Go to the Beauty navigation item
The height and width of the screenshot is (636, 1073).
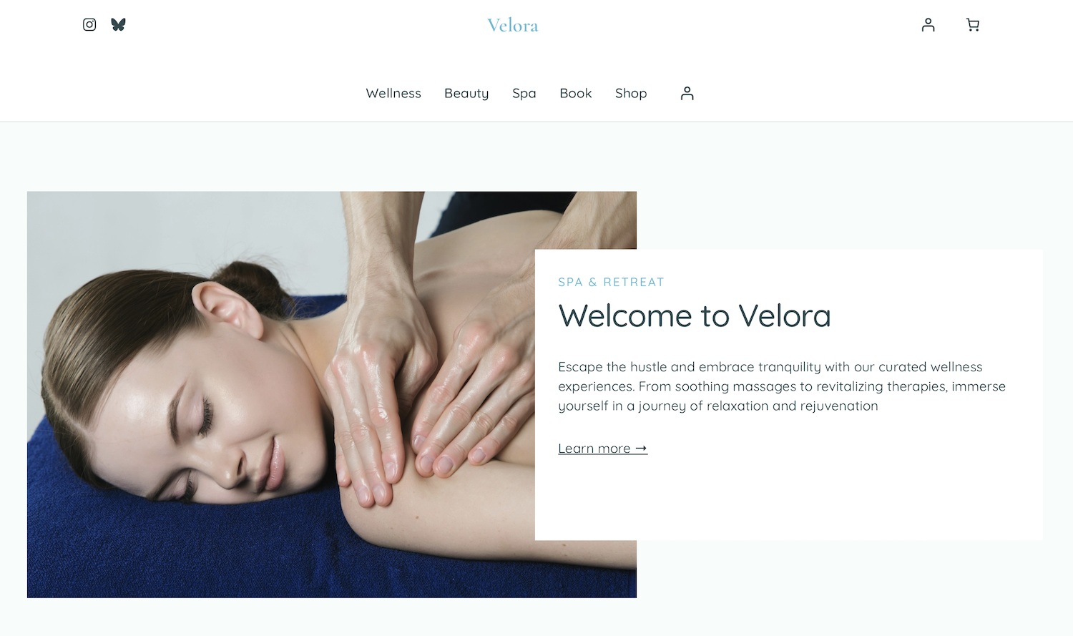click(466, 93)
